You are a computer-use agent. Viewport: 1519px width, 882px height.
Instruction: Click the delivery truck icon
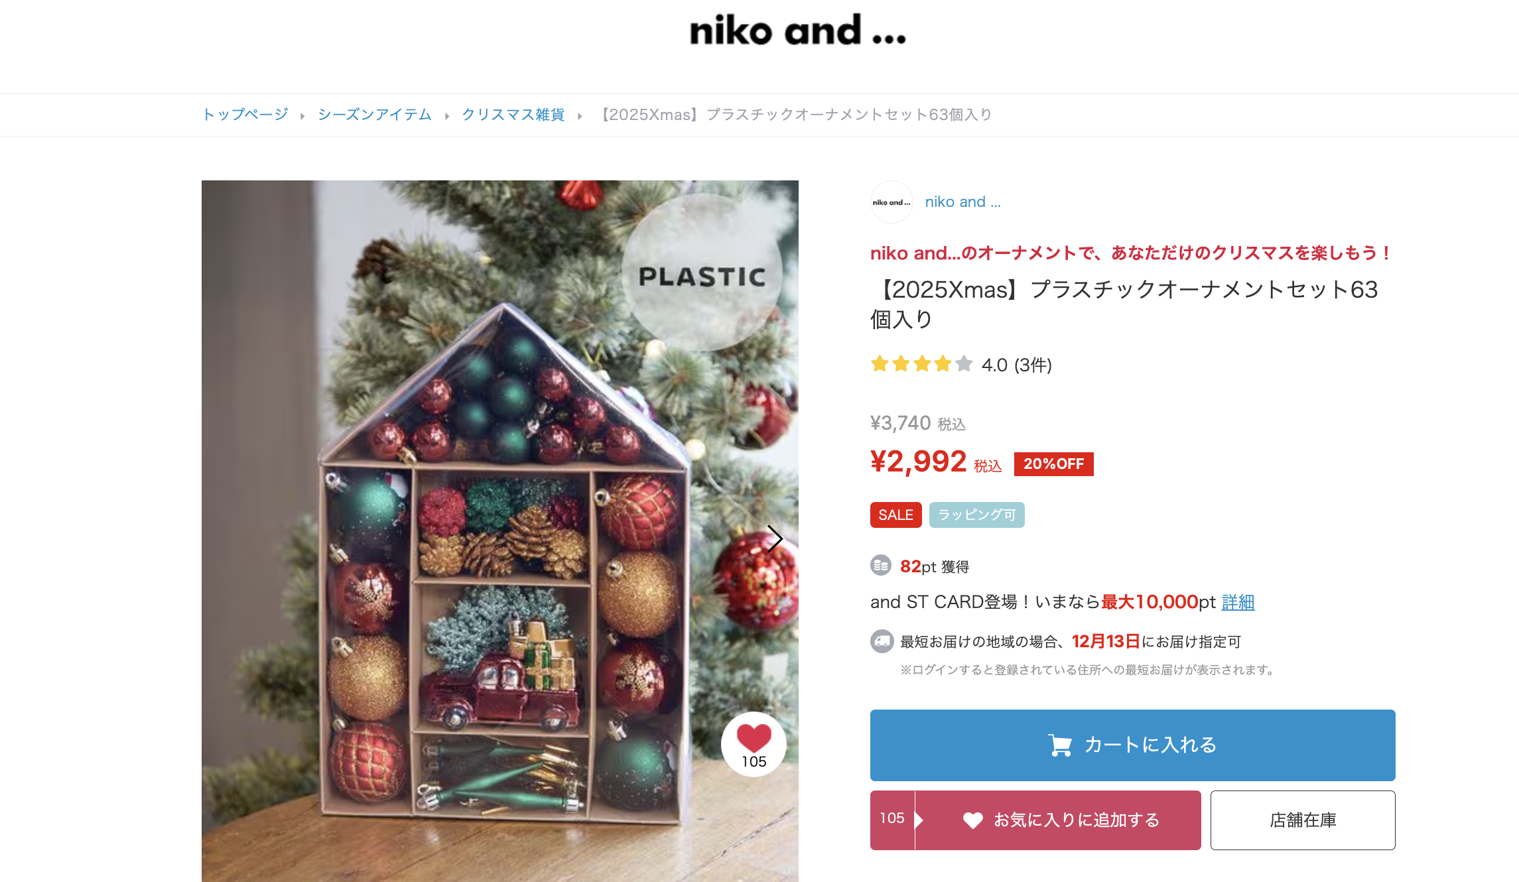tap(882, 641)
